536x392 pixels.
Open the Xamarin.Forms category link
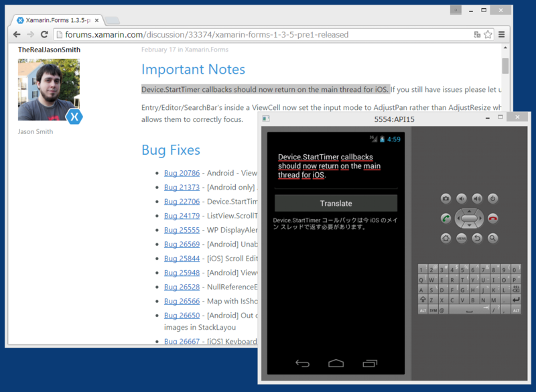point(206,50)
